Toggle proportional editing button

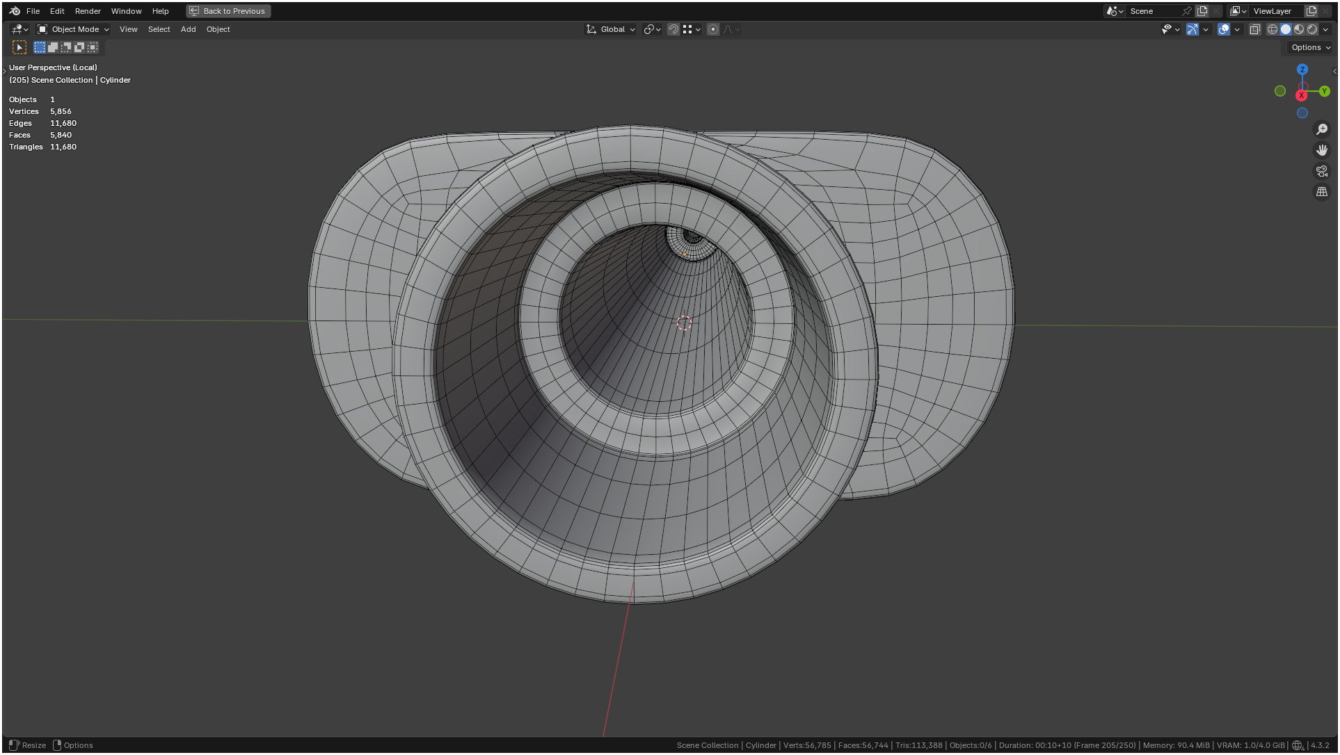(712, 29)
